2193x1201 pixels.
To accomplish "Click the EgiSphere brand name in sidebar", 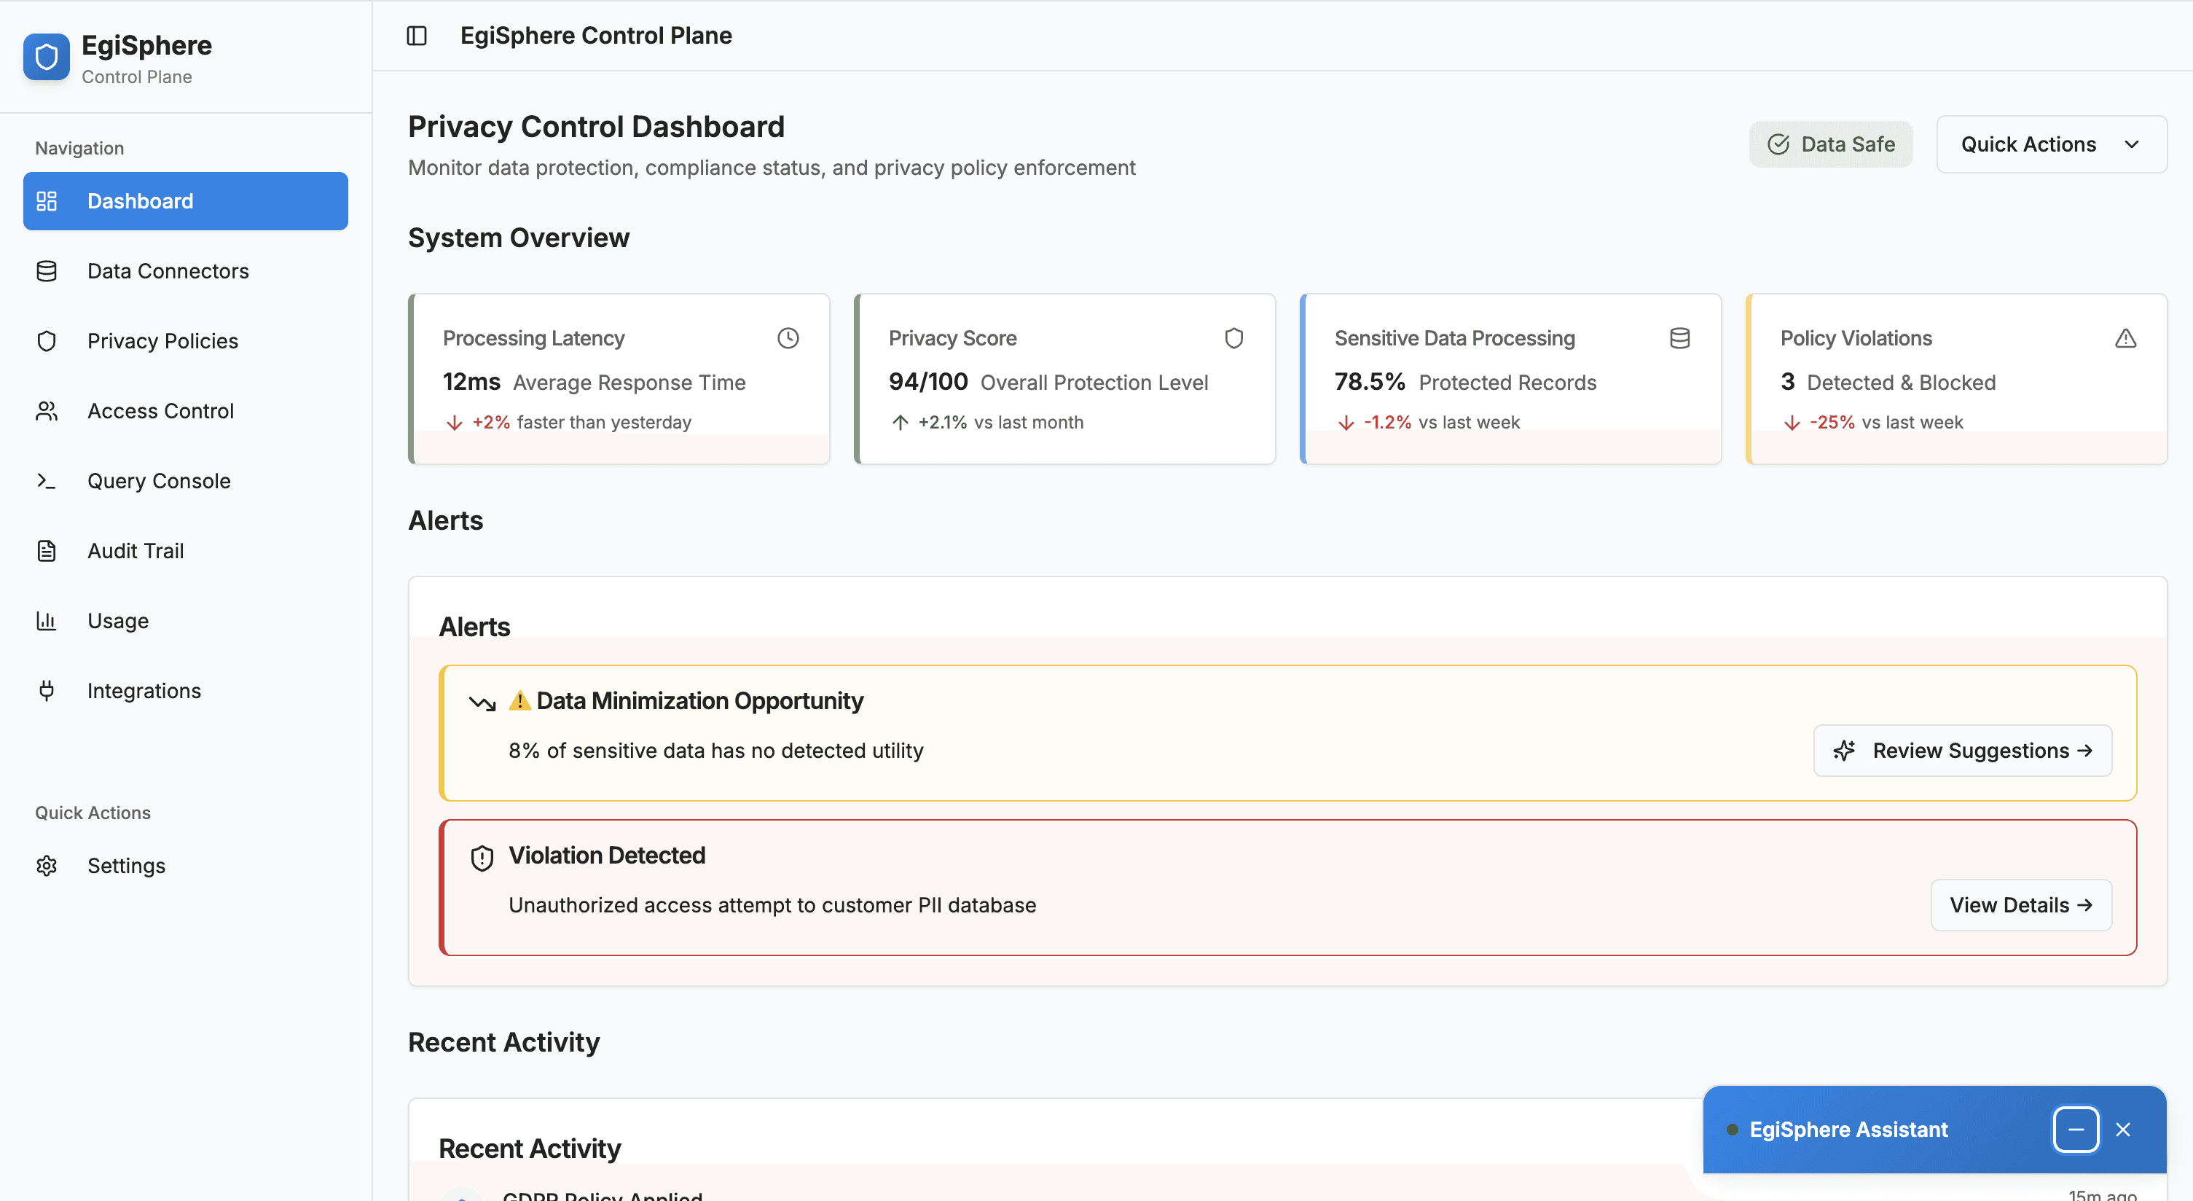I will click(x=146, y=45).
